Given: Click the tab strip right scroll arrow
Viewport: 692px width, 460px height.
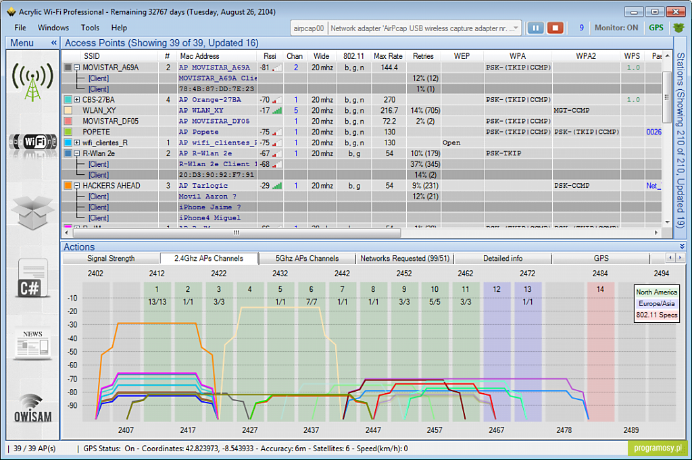Looking at the screenshot, I should 680,257.
